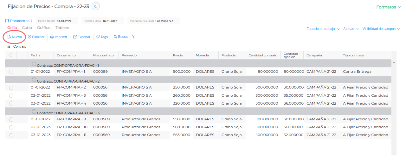Toggle group circle for CONT-CPRA-GRA-FIJAC - 2
Viewport: 406px width, 155px height.
34,80
